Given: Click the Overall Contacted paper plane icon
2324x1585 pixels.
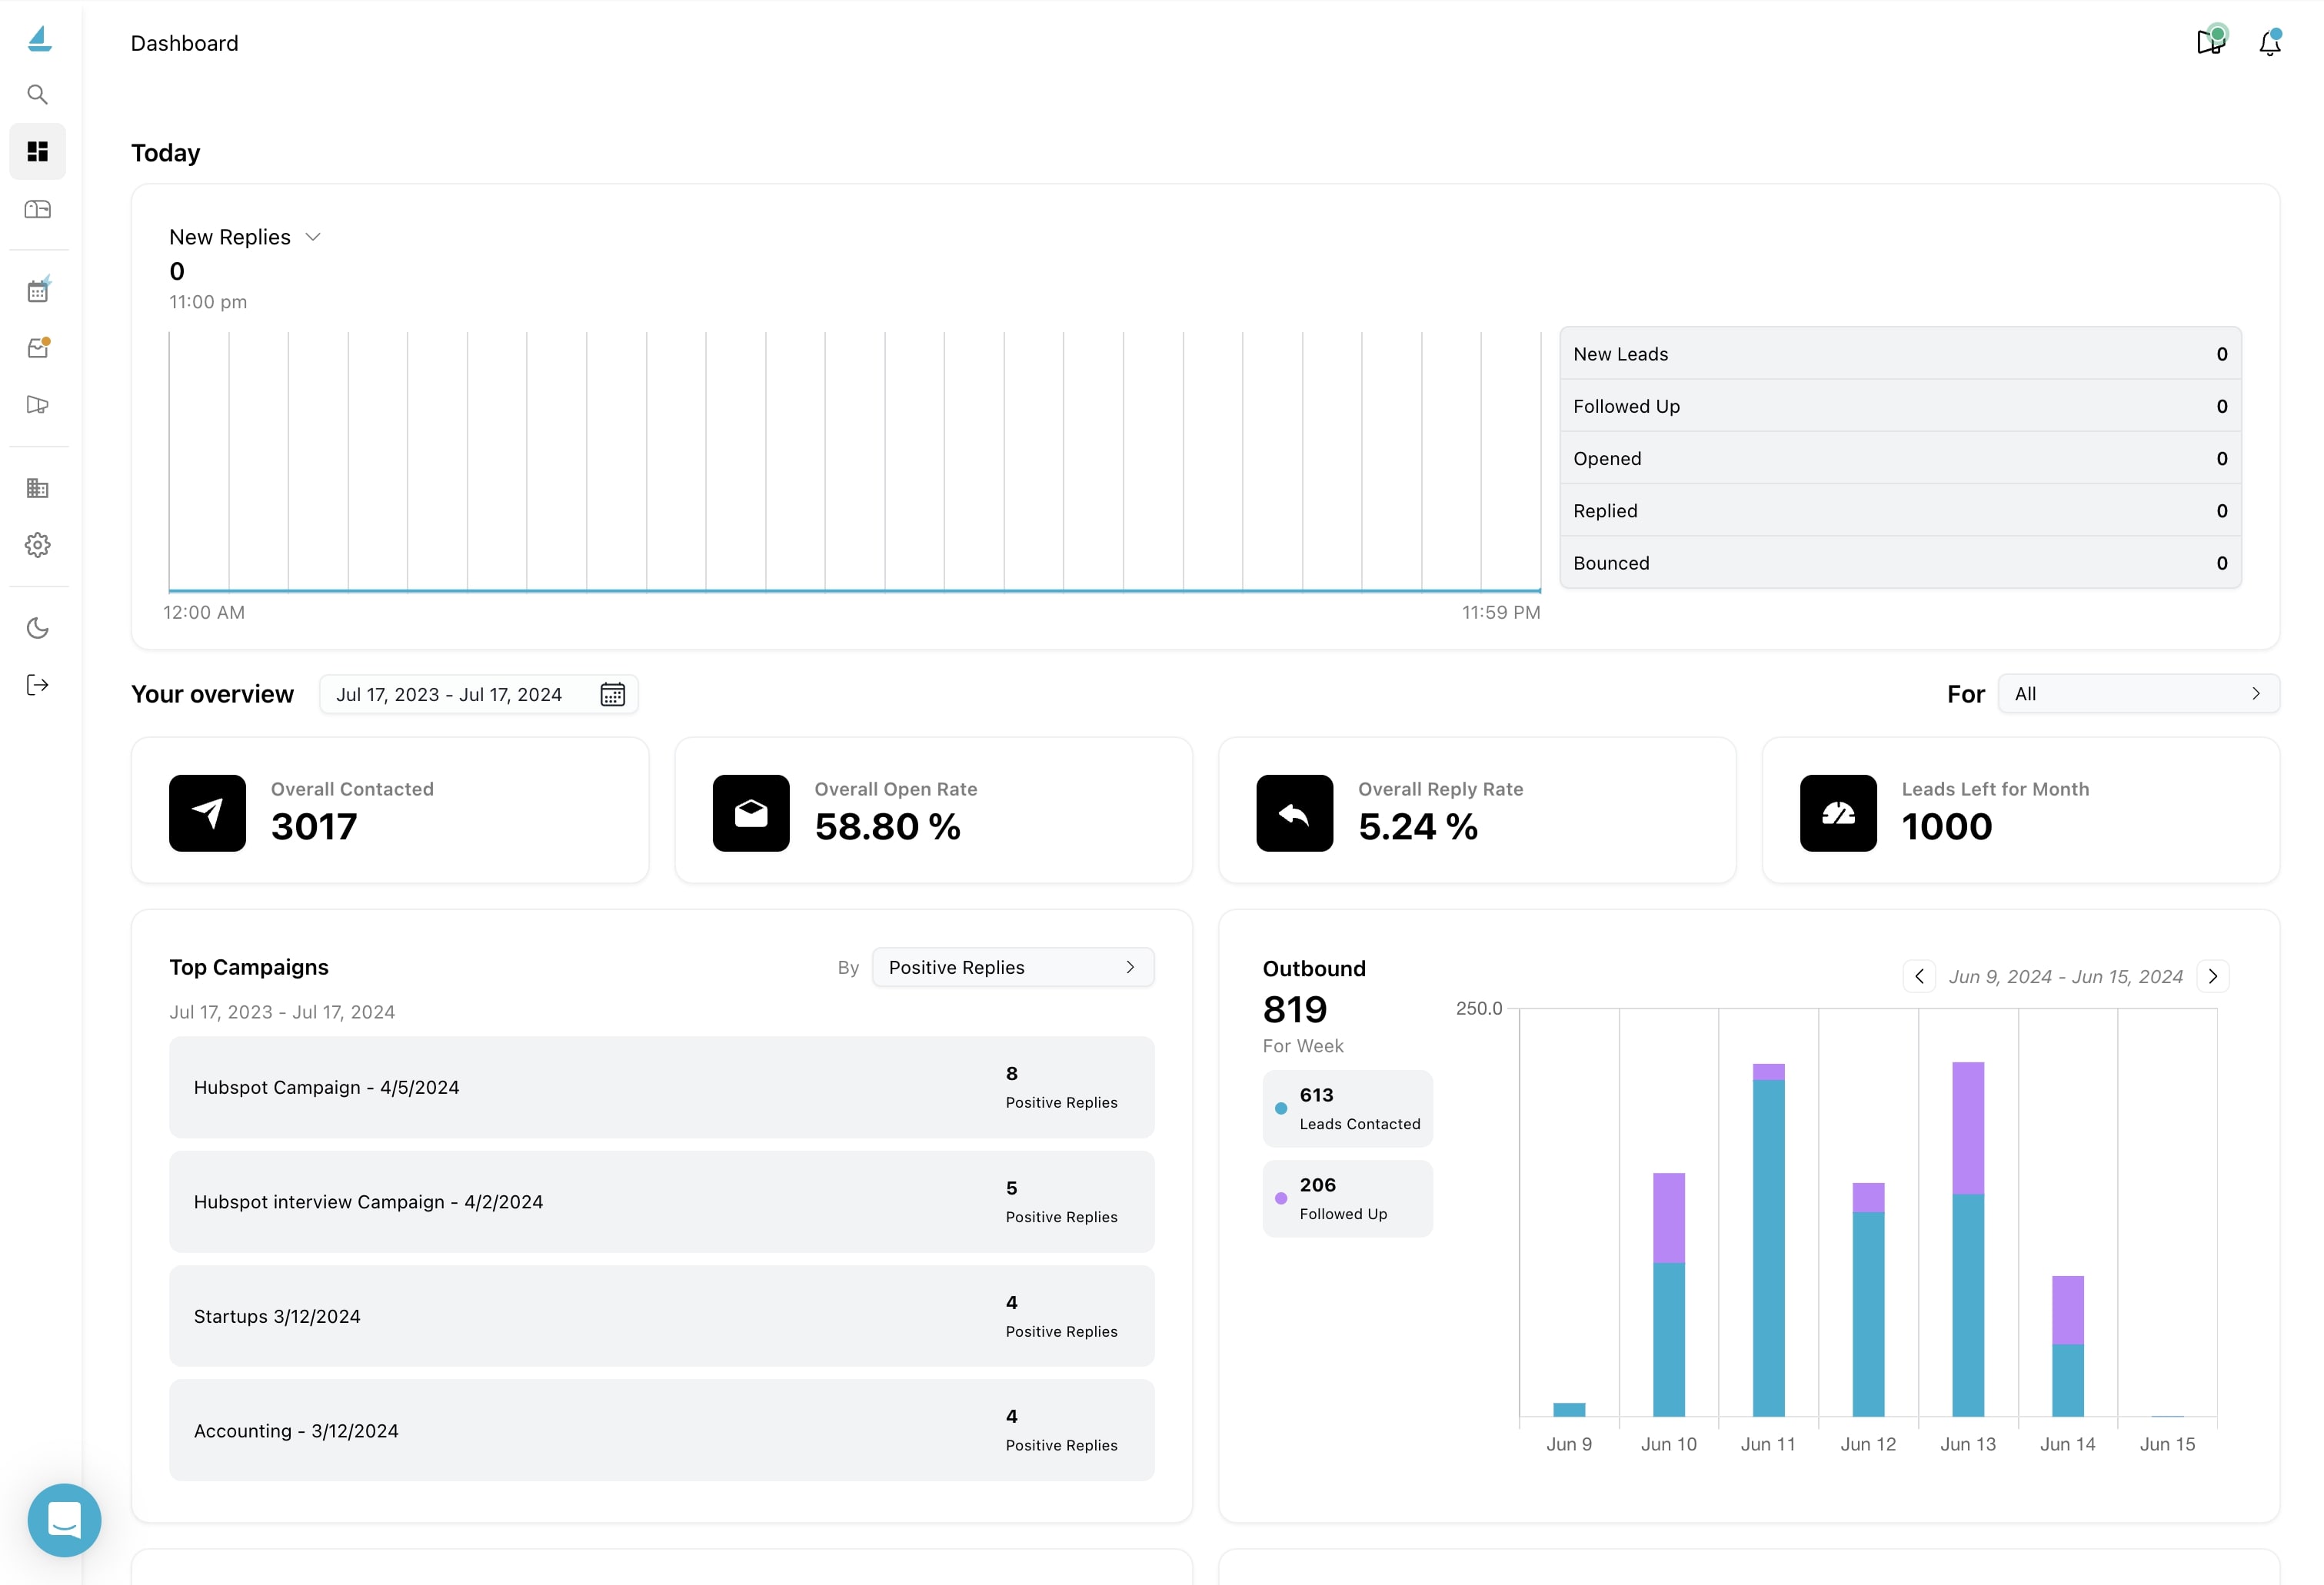Looking at the screenshot, I should (x=208, y=813).
